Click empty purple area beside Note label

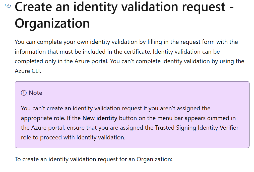tap(146, 93)
